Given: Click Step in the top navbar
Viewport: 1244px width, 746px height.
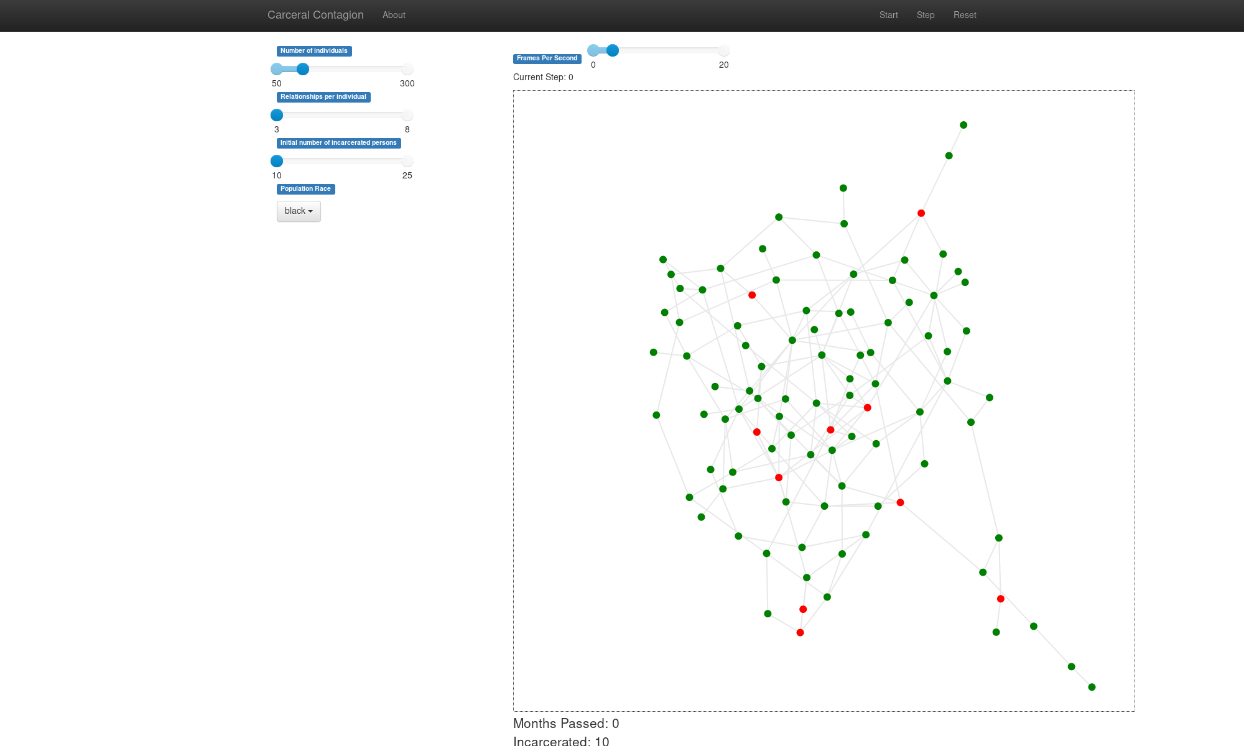Looking at the screenshot, I should coord(925,15).
